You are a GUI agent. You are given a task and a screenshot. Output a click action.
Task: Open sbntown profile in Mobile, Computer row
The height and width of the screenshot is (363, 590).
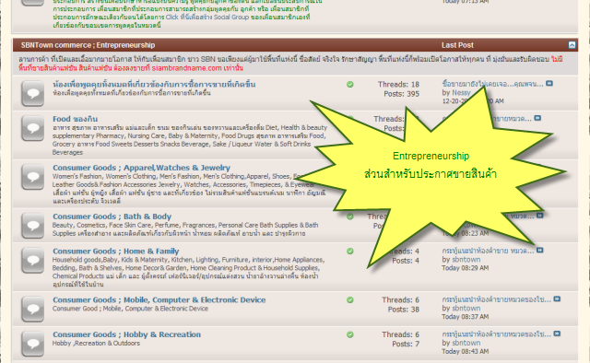[466, 309]
